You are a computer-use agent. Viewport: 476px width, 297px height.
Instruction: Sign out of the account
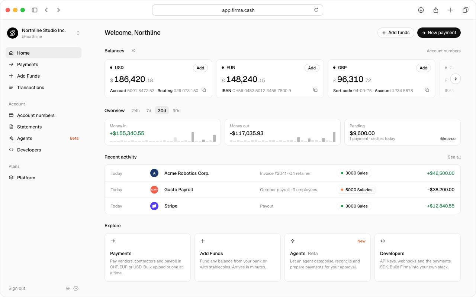point(17,288)
